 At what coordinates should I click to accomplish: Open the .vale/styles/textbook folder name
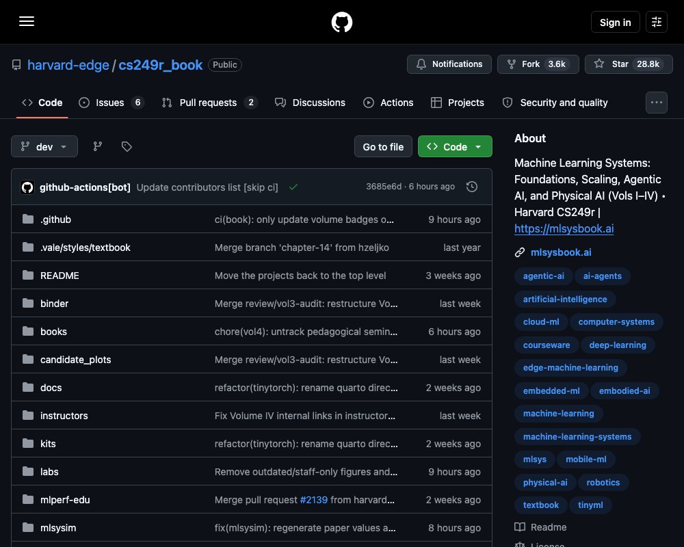point(85,248)
